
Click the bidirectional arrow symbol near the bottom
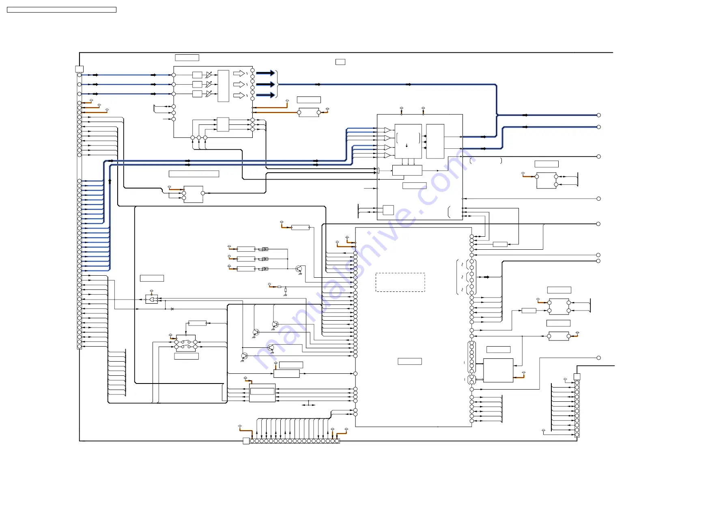[x=308, y=405]
